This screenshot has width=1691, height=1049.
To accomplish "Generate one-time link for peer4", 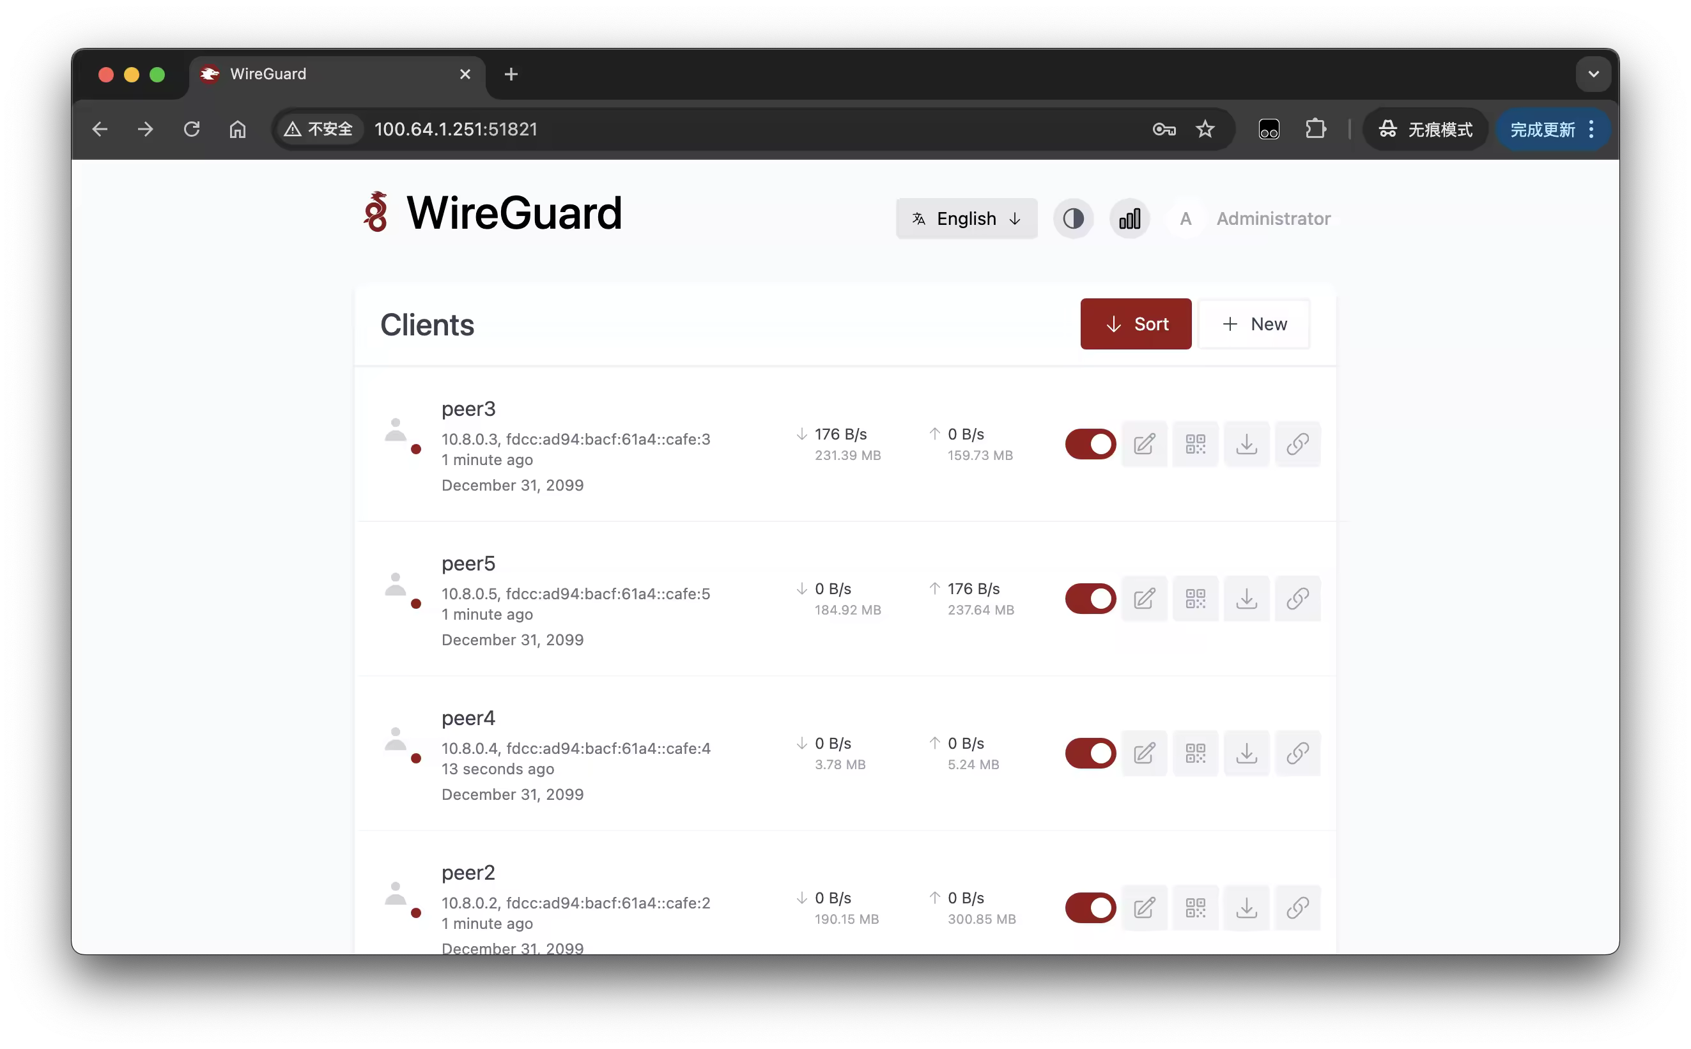I will pos(1297,753).
